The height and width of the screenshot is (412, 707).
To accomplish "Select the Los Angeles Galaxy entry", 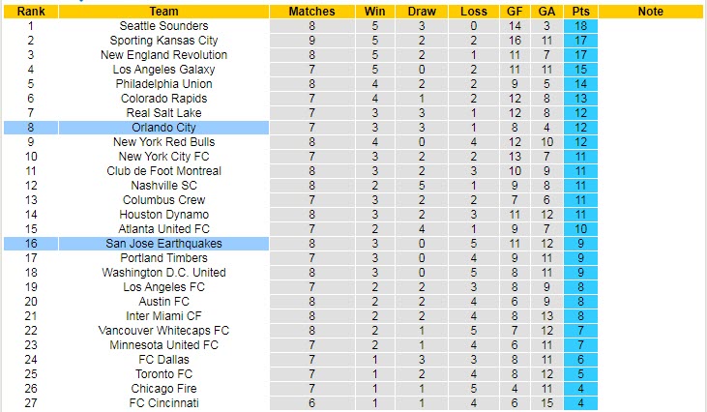I will [163, 70].
